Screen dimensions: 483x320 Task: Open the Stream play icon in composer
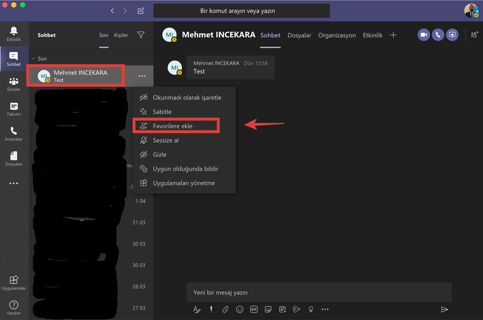pyautogui.click(x=296, y=309)
